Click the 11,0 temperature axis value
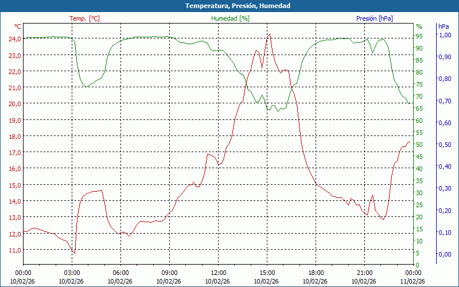 click(x=14, y=250)
